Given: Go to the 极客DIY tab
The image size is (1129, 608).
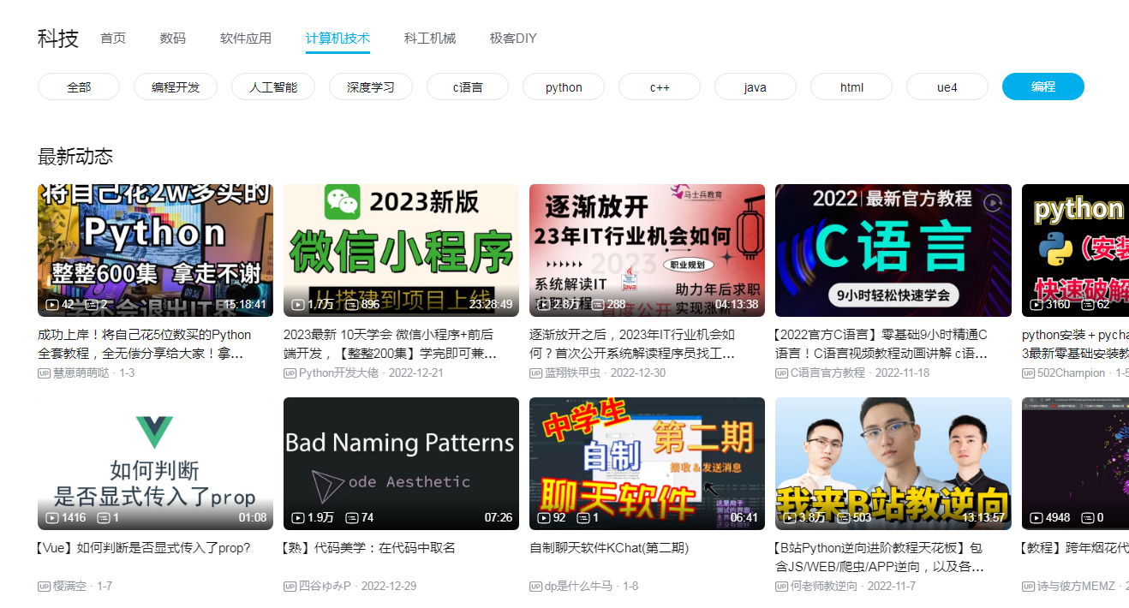Looking at the screenshot, I should pyautogui.click(x=513, y=39).
